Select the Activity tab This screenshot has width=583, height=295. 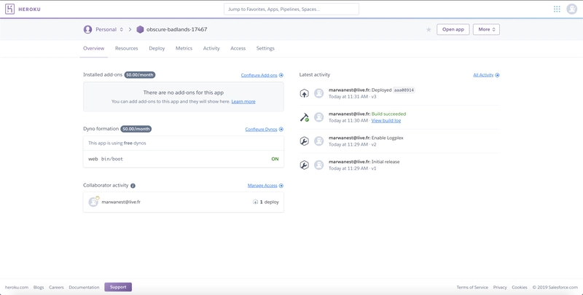click(x=211, y=48)
